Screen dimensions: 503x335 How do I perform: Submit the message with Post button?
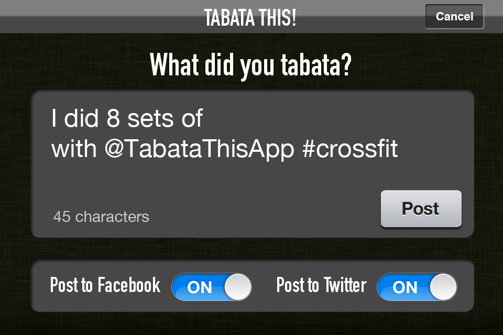coord(421,209)
